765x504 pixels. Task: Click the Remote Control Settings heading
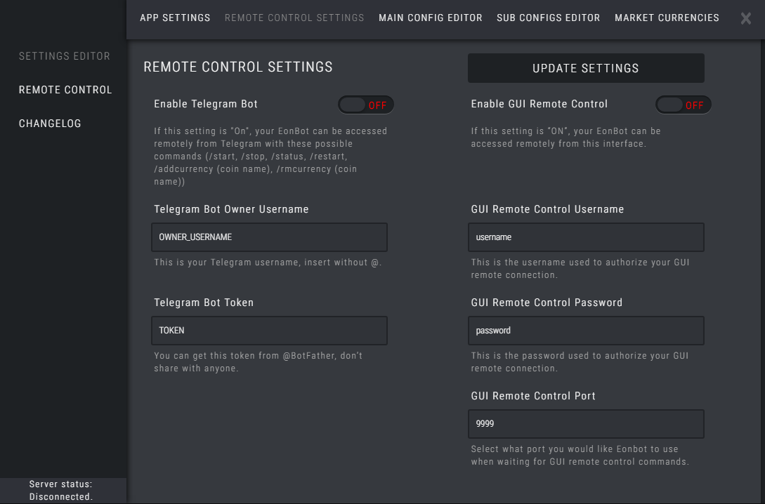[x=238, y=67]
